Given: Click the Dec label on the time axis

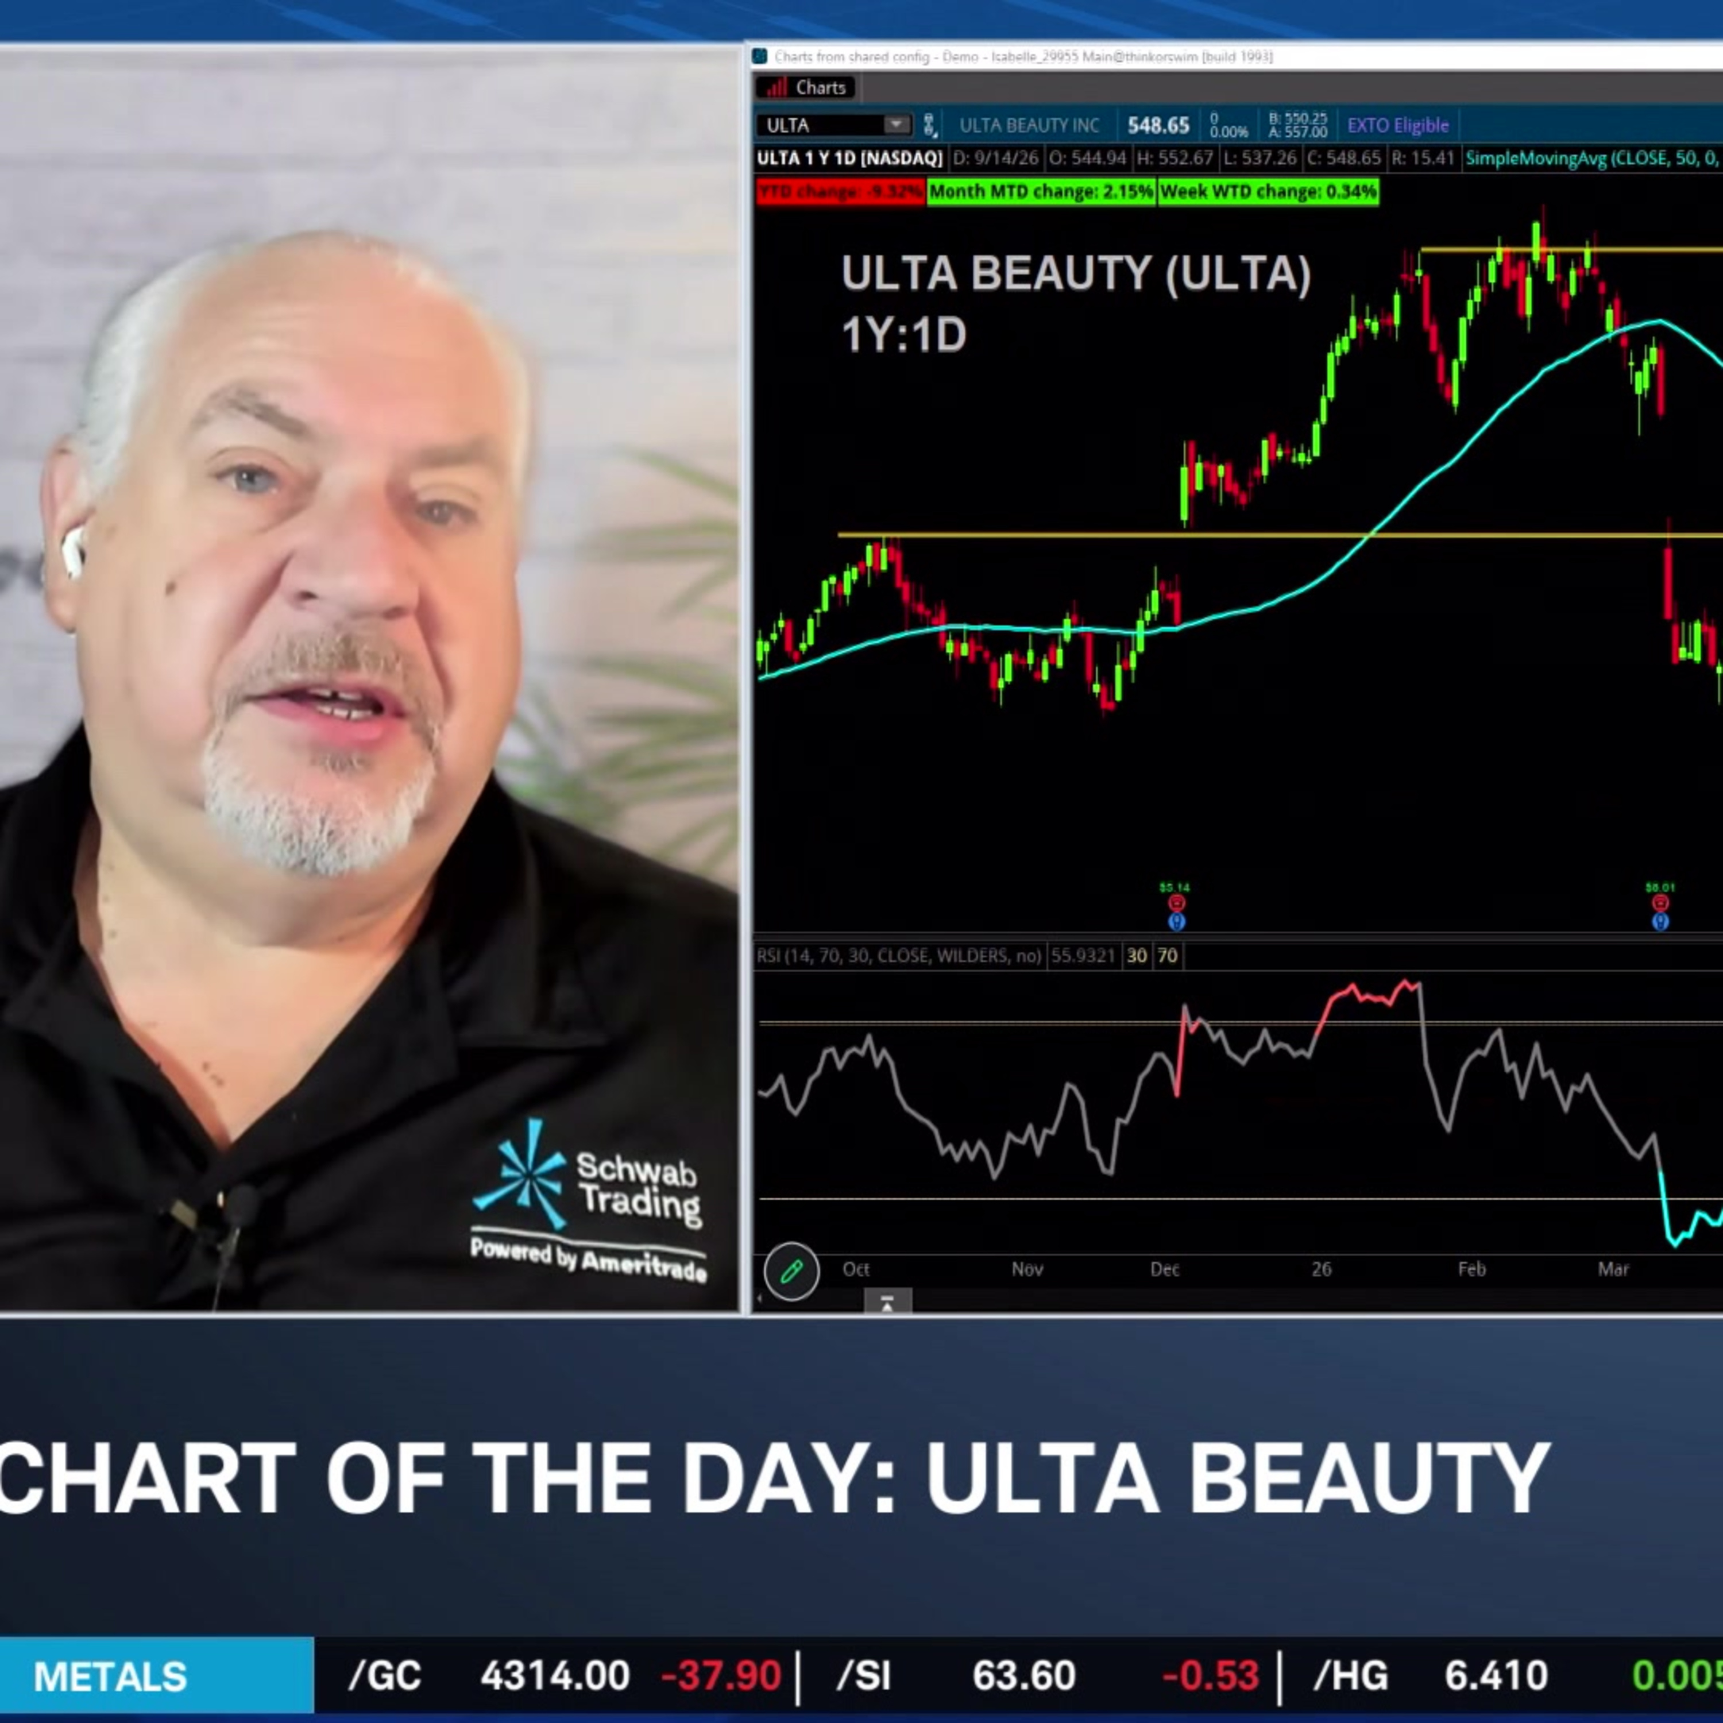Looking at the screenshot, I should [1165, 1269].
